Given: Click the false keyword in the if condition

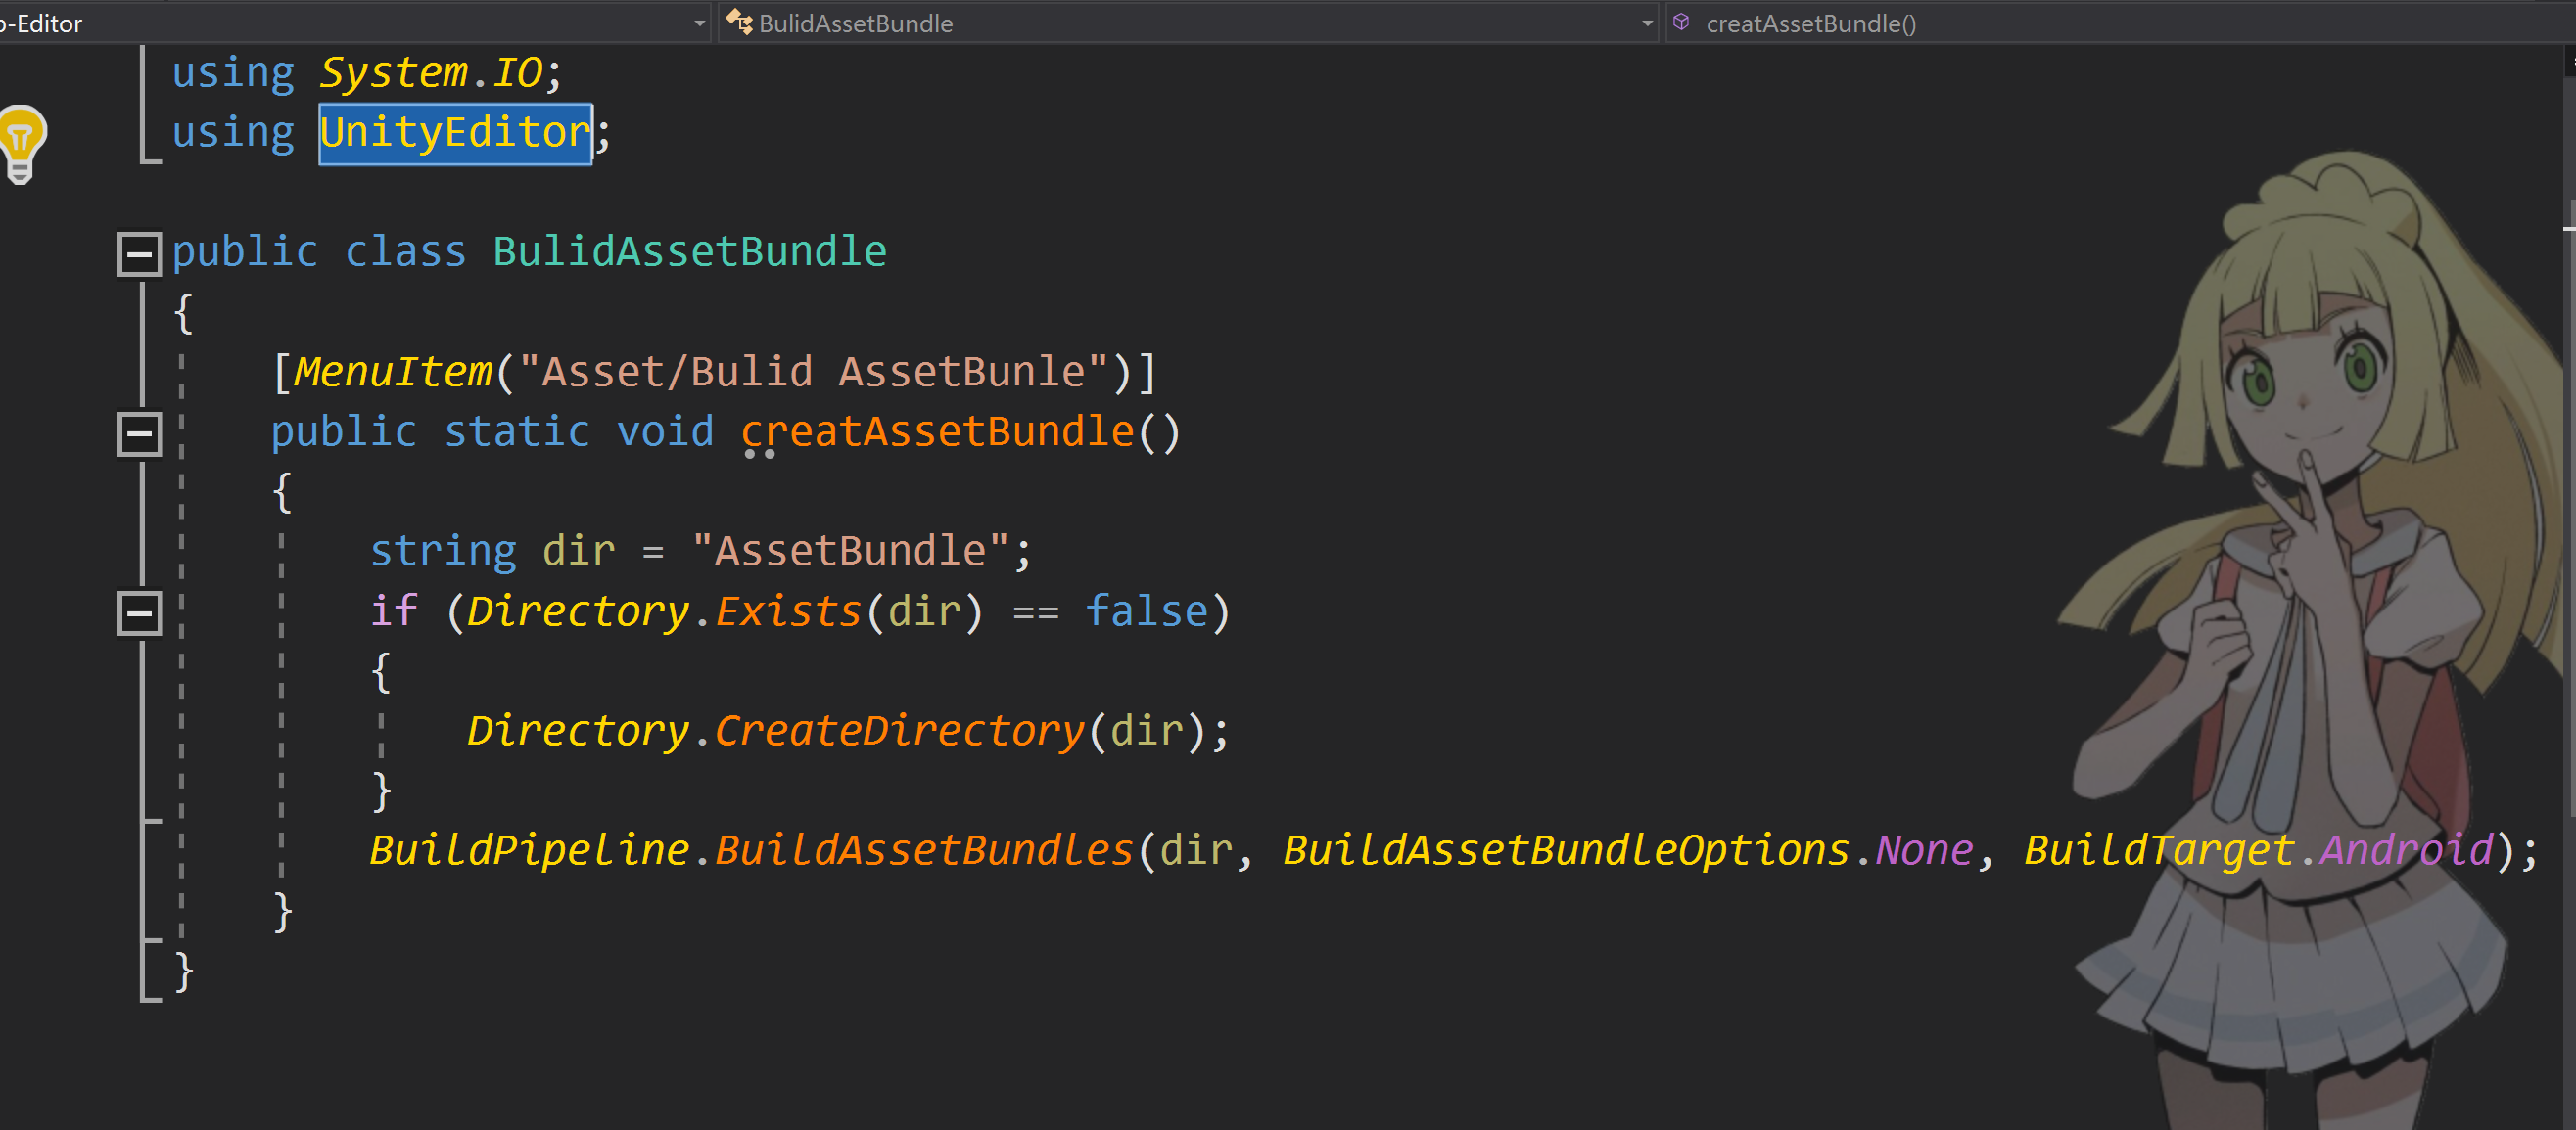Looking at the screenshot, I should point(1148,610).
